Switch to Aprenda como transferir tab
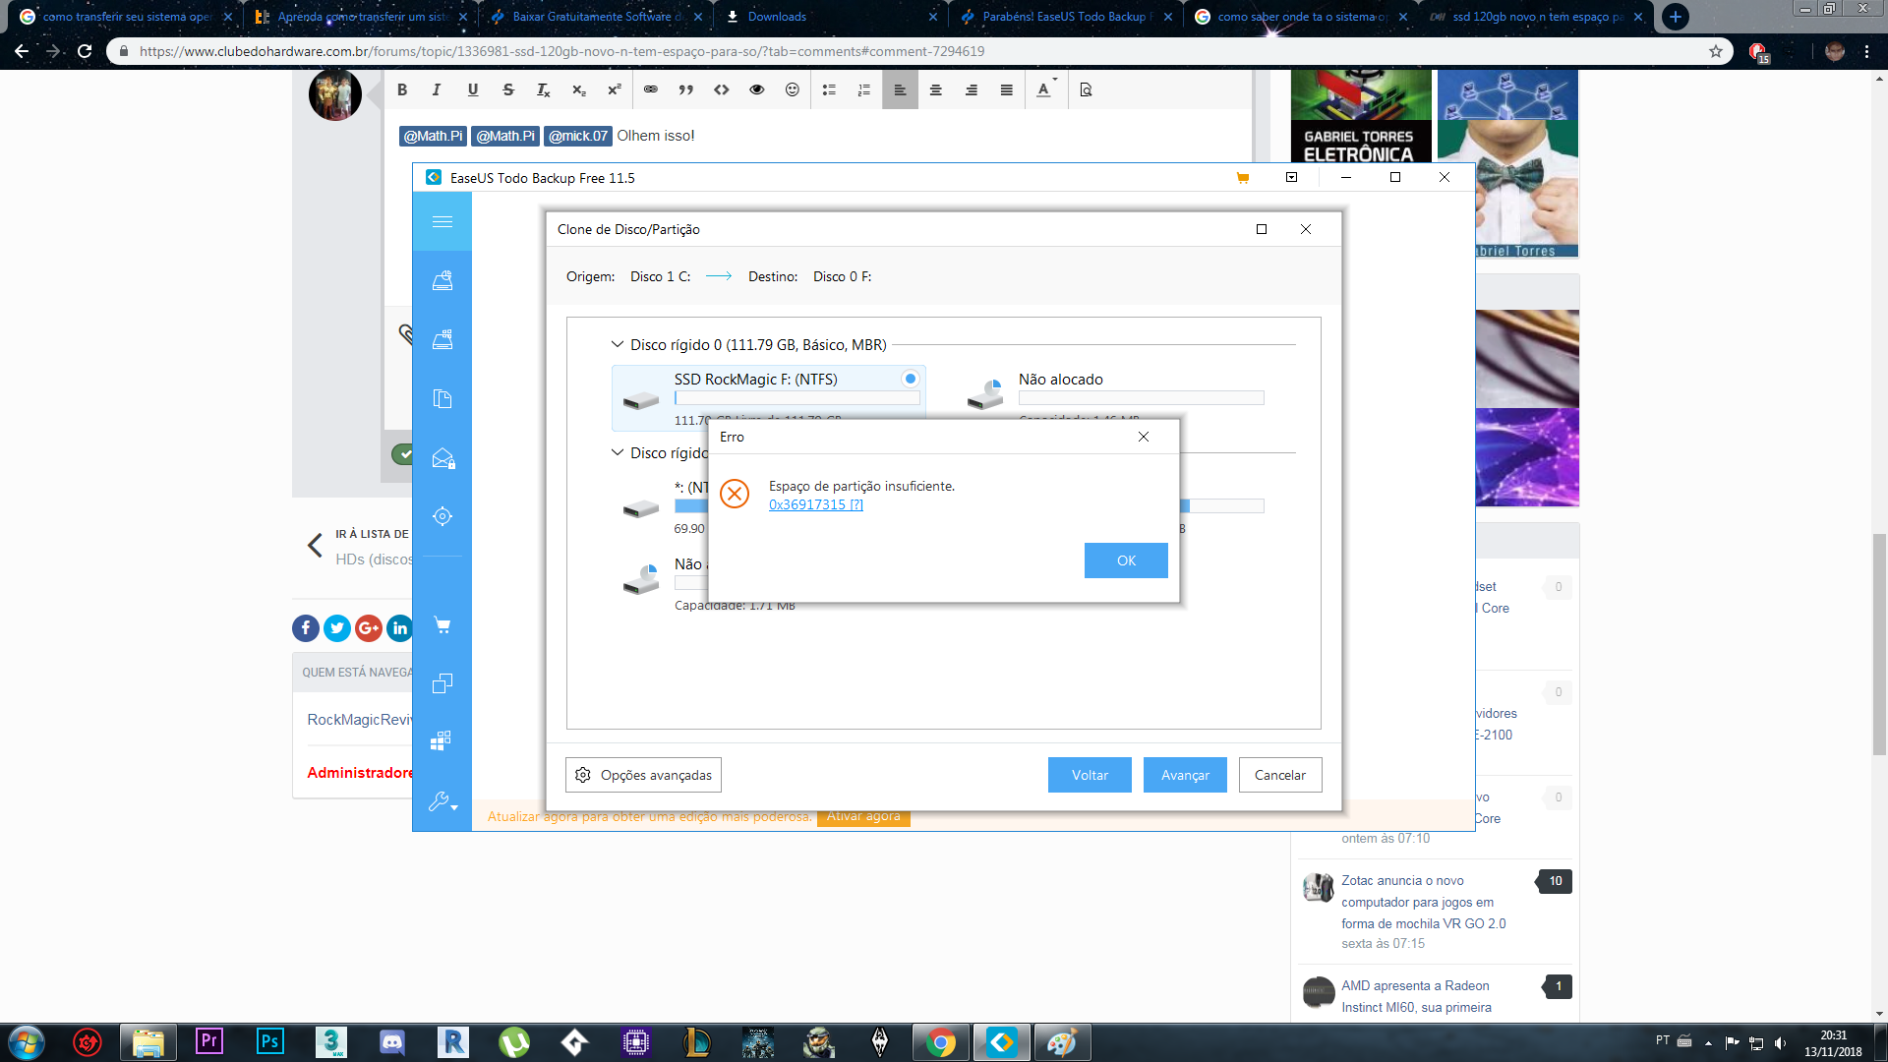The width and height of the screenshot is (1888, 1062). (x=362, y=17)
